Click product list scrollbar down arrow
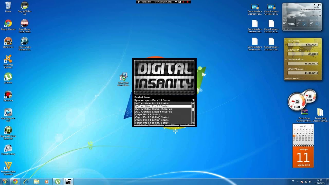This screenshot has height=185, width=329. 193,123
